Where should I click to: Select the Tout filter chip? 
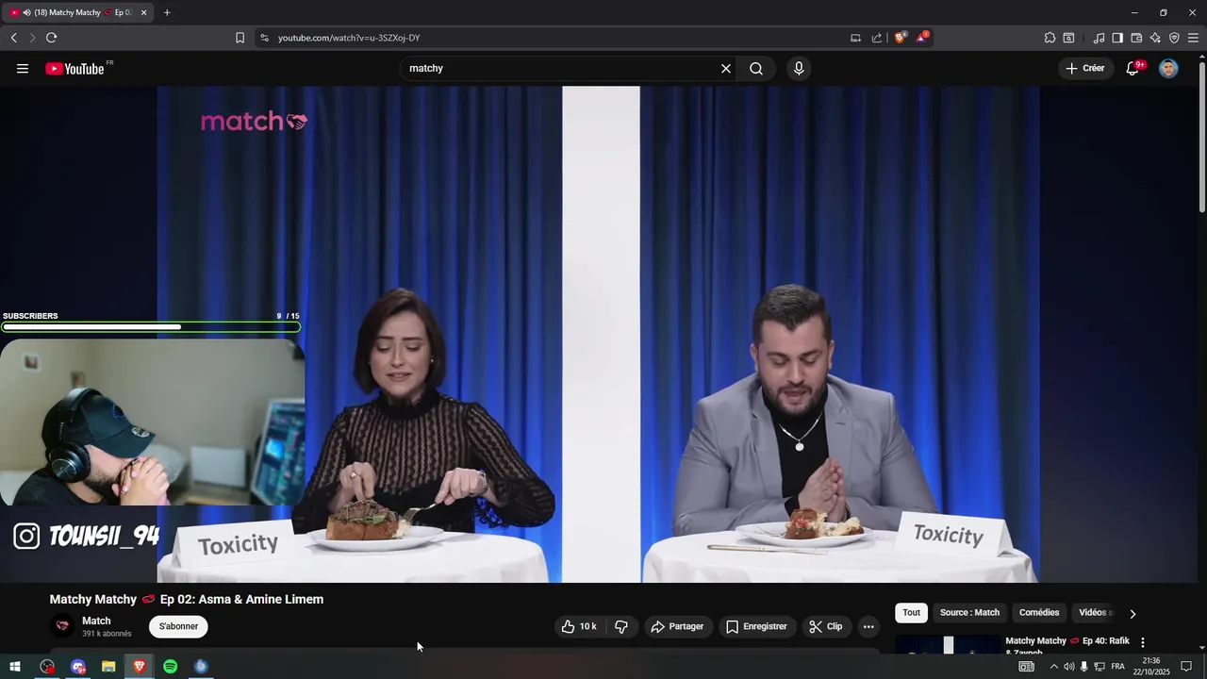911,613
